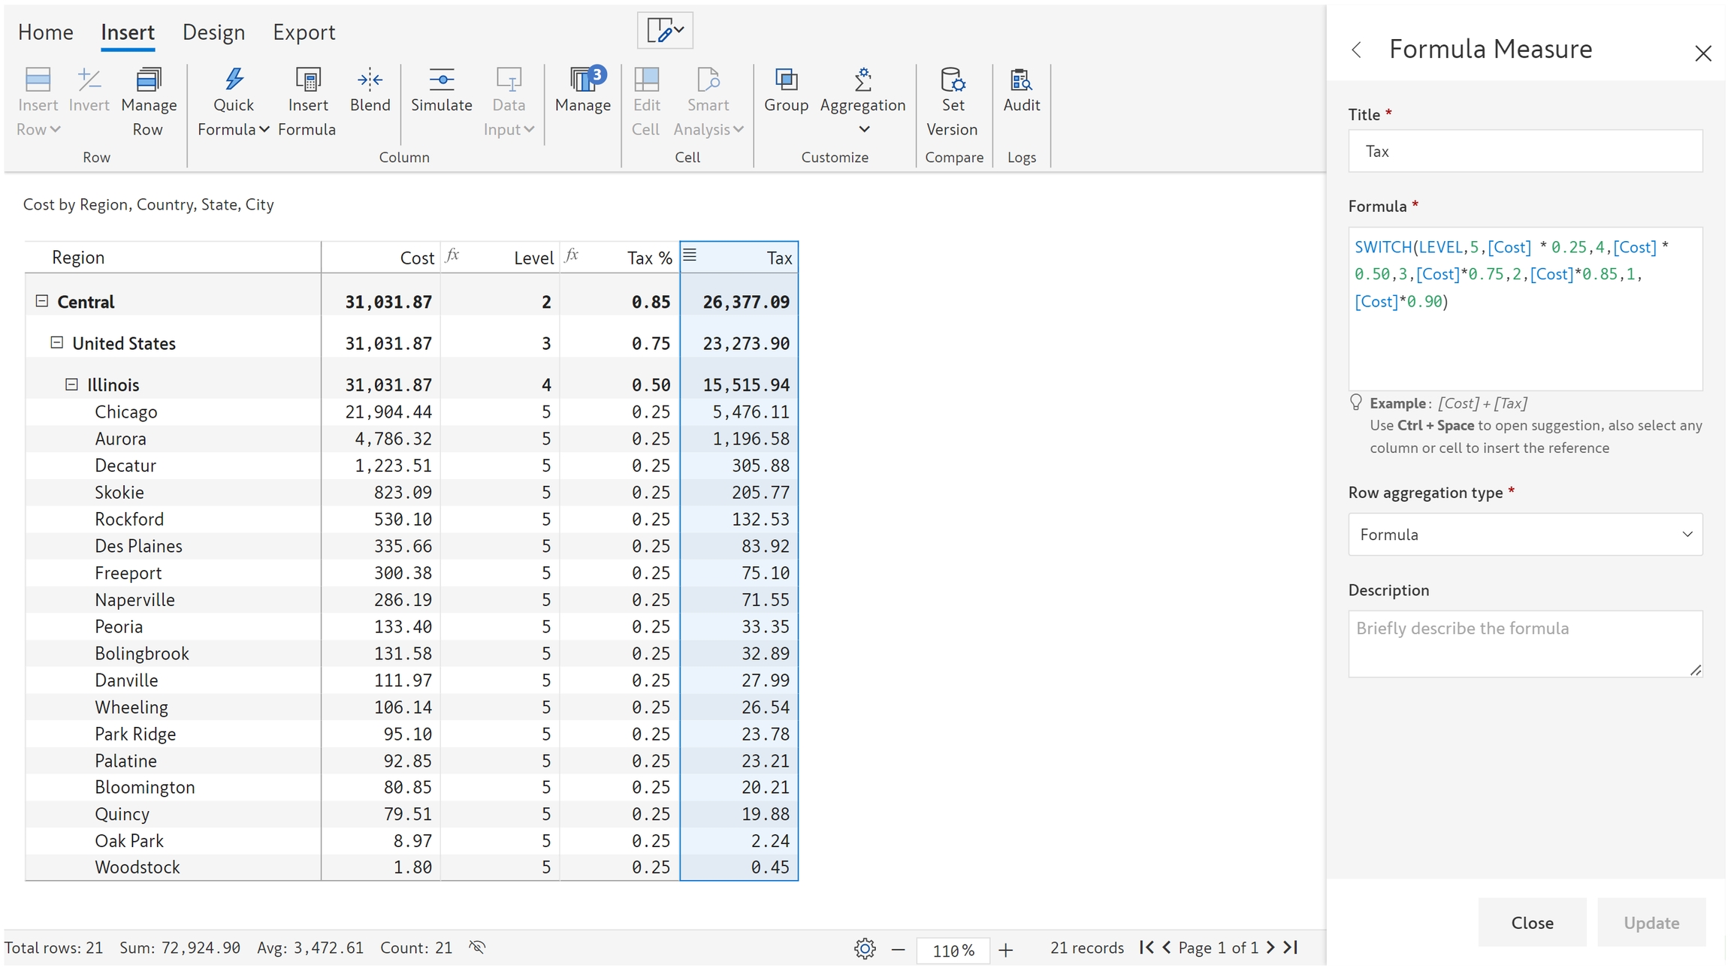This screenshot has height=971, width=1731.
Task: Click the Manage Row icon
Action: 148,80
